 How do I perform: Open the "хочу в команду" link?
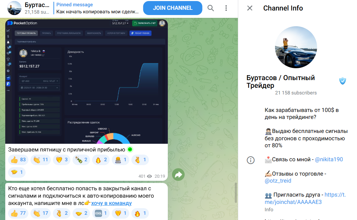point(111,203)
